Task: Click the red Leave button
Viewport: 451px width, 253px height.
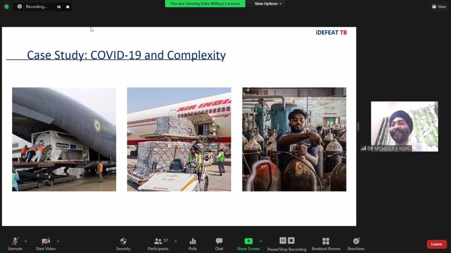Action: [436, 244]
